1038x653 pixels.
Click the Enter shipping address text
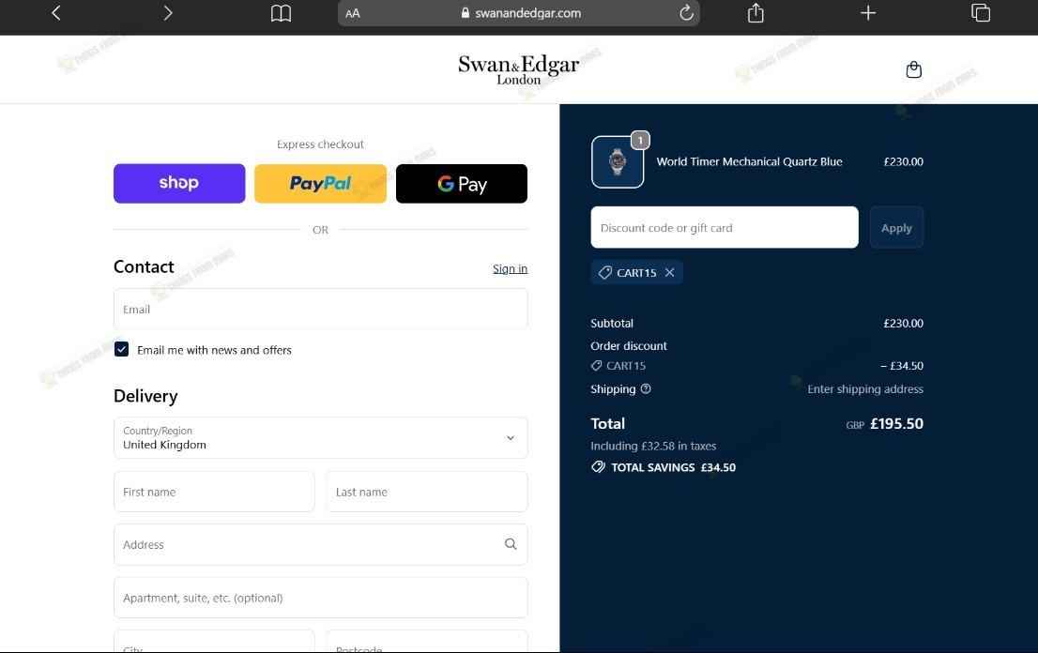[865, 389]
